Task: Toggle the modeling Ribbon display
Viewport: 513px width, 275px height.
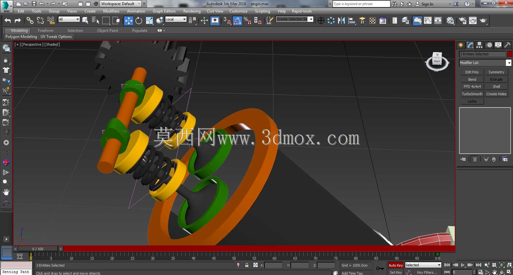Action: 417,21
